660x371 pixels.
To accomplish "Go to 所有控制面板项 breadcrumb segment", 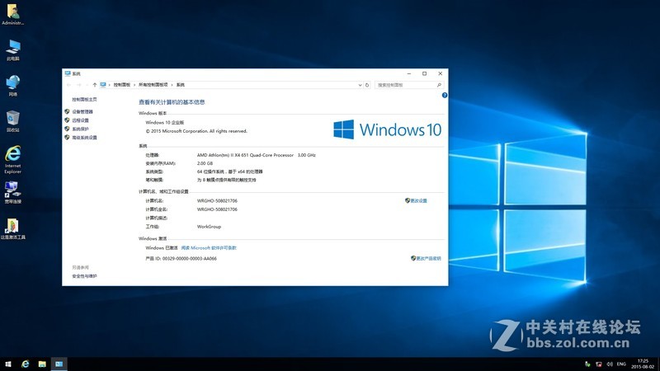I will [153, 85].
